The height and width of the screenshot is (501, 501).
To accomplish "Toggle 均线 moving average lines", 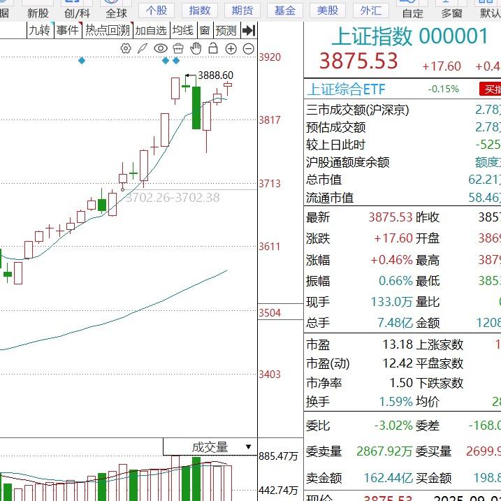I will tap(183, 30).
